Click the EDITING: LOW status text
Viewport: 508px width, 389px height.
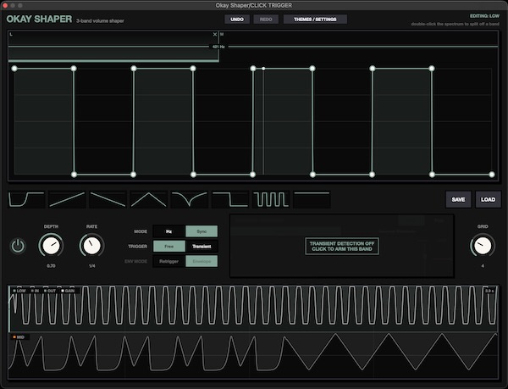(484, 16)
